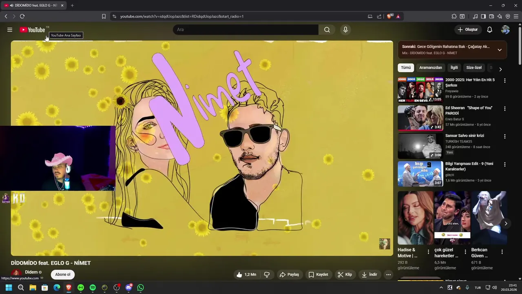
Task: Open 2000-2025 Her Yılın En Hit thumbnail
Action: (420, 90)
